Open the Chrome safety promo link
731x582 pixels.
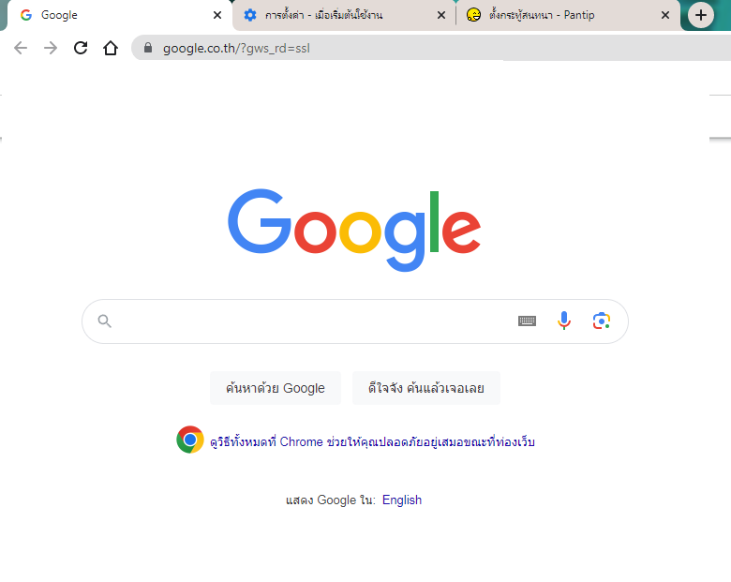(372, 441)
